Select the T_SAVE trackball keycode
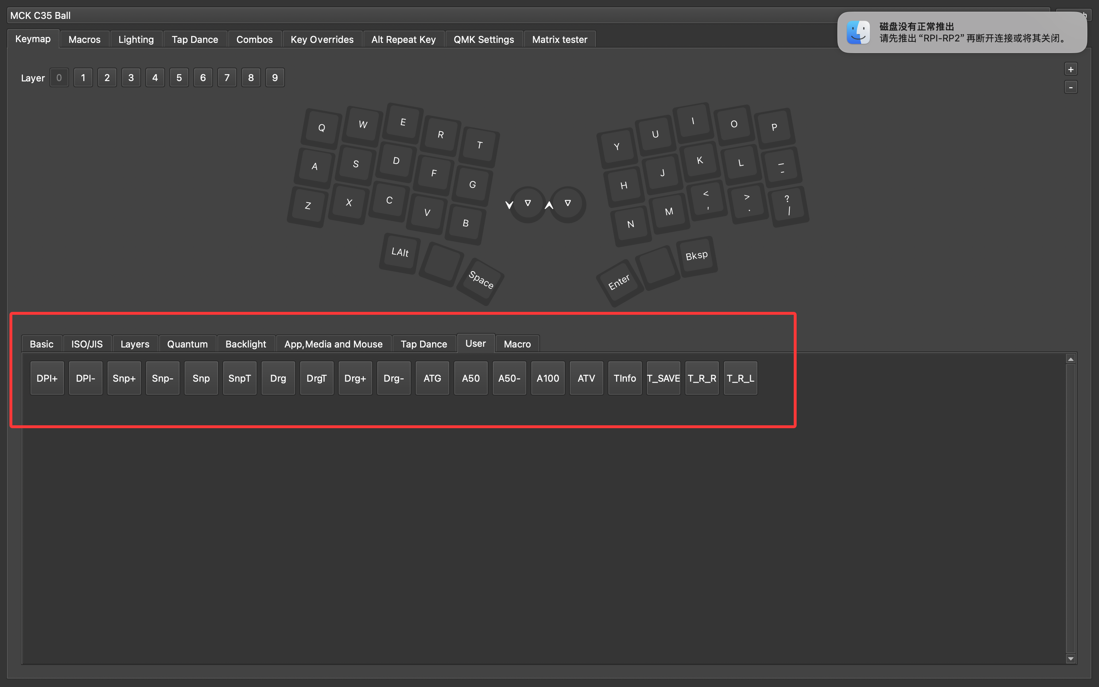 pyautogui.click(x=663, y=378)
